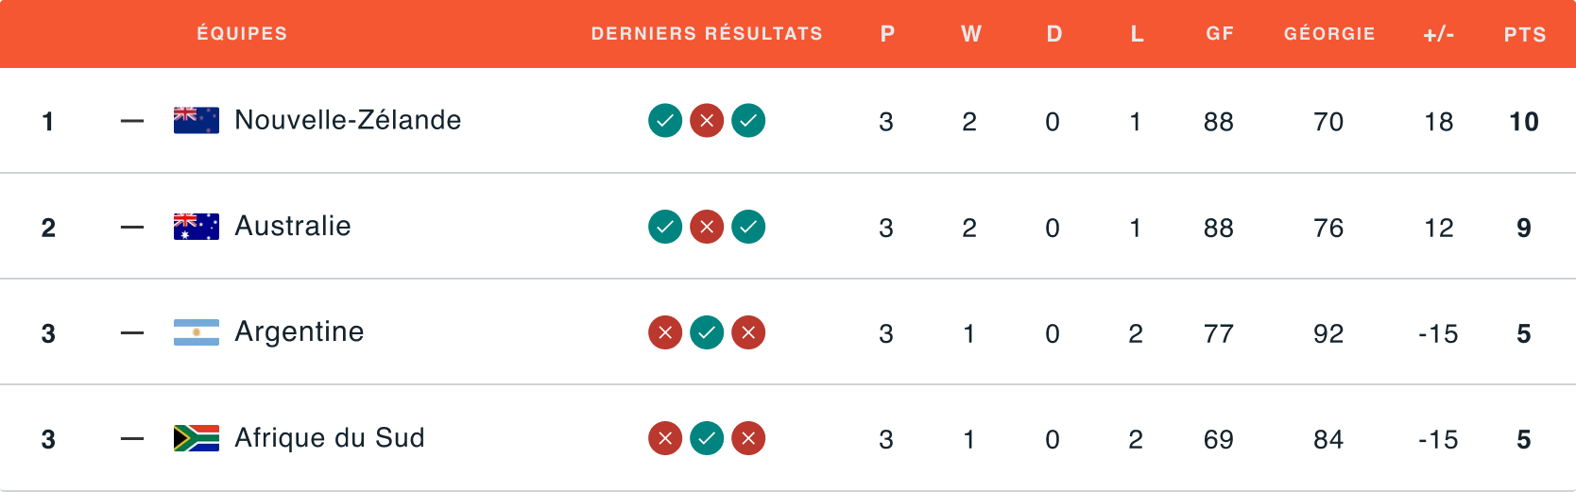Image resolution: width=1576 pixels, height=492 pixels.
Task: Click the Nouvelle-Zélande flag icon
Action: [197, 121]
